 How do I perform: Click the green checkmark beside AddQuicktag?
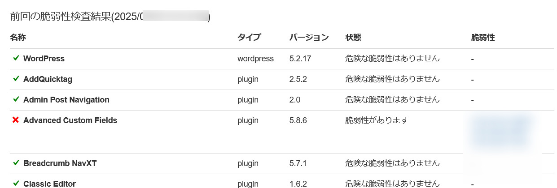pos(16,79)
